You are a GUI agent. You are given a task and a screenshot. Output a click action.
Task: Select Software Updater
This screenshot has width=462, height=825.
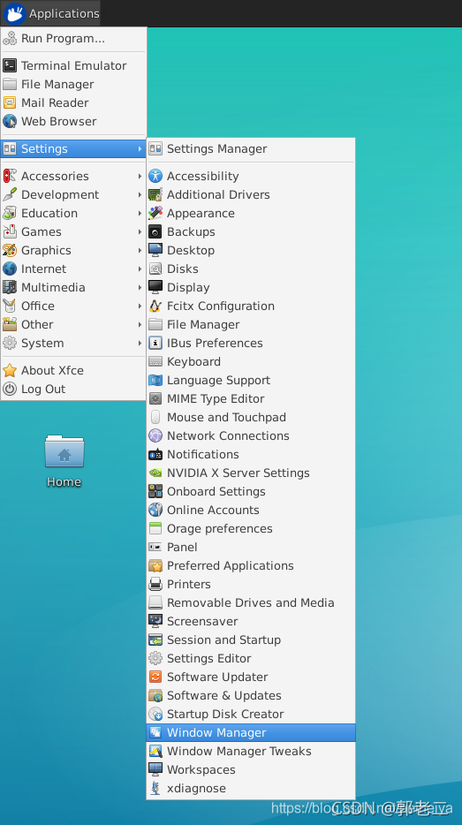pyautogui.click(x=251, y=677)
